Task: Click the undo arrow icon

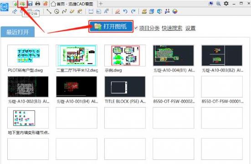Action: [x=125, y=11]
